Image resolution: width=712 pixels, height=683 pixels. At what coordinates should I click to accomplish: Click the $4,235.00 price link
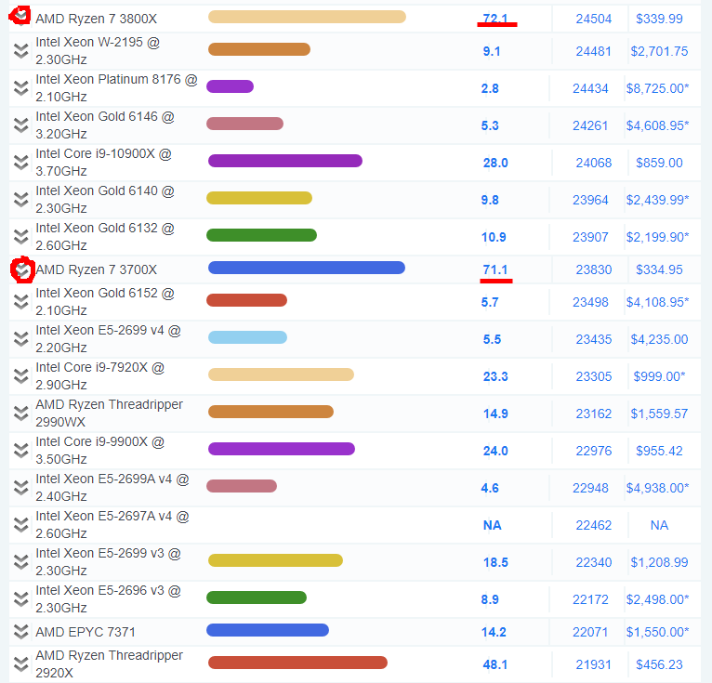point(659,339)
